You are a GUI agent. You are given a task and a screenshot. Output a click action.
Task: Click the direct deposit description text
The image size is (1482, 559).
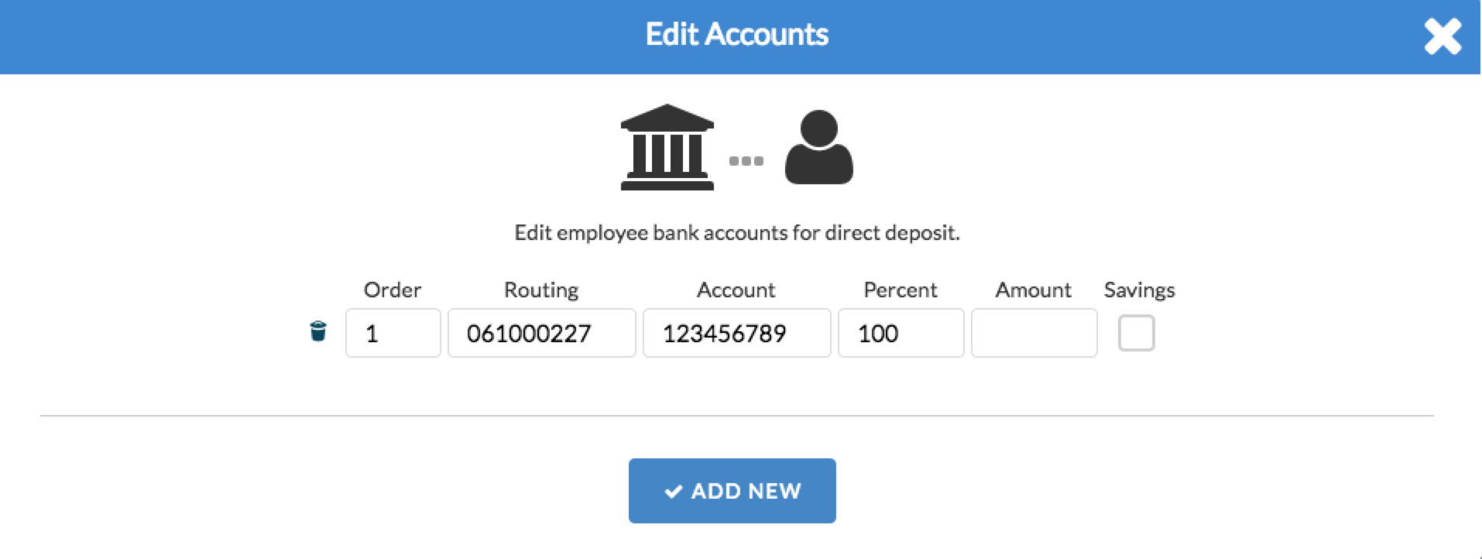(737, 233)
